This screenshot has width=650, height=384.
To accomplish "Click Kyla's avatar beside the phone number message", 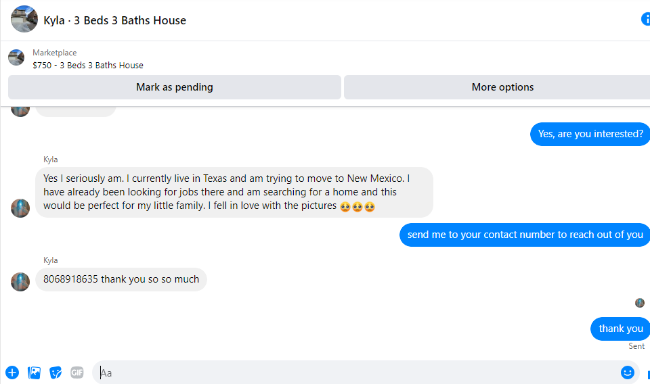I will 20,282.
